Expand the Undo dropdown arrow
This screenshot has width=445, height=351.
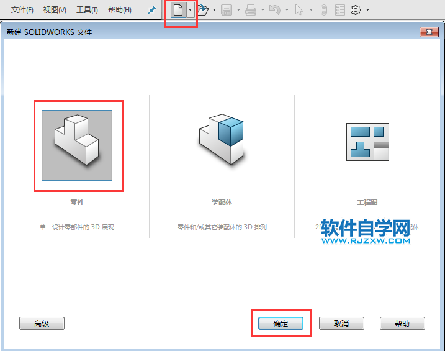(287, 10)
